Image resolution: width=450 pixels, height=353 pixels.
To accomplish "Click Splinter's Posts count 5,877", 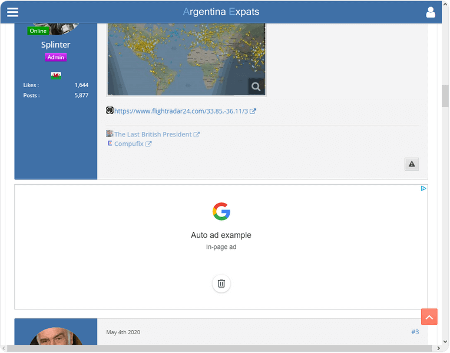I will pyautogui.click(x=81, y=95).
